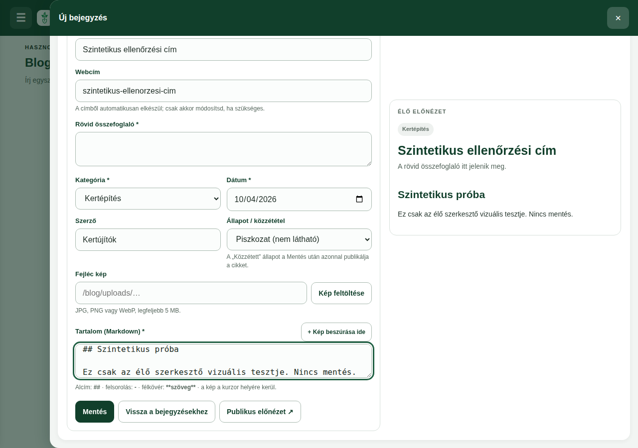Click the 'Fejléc kép' label
Screen dimensions: 638x448
click(x=91, y=274)
